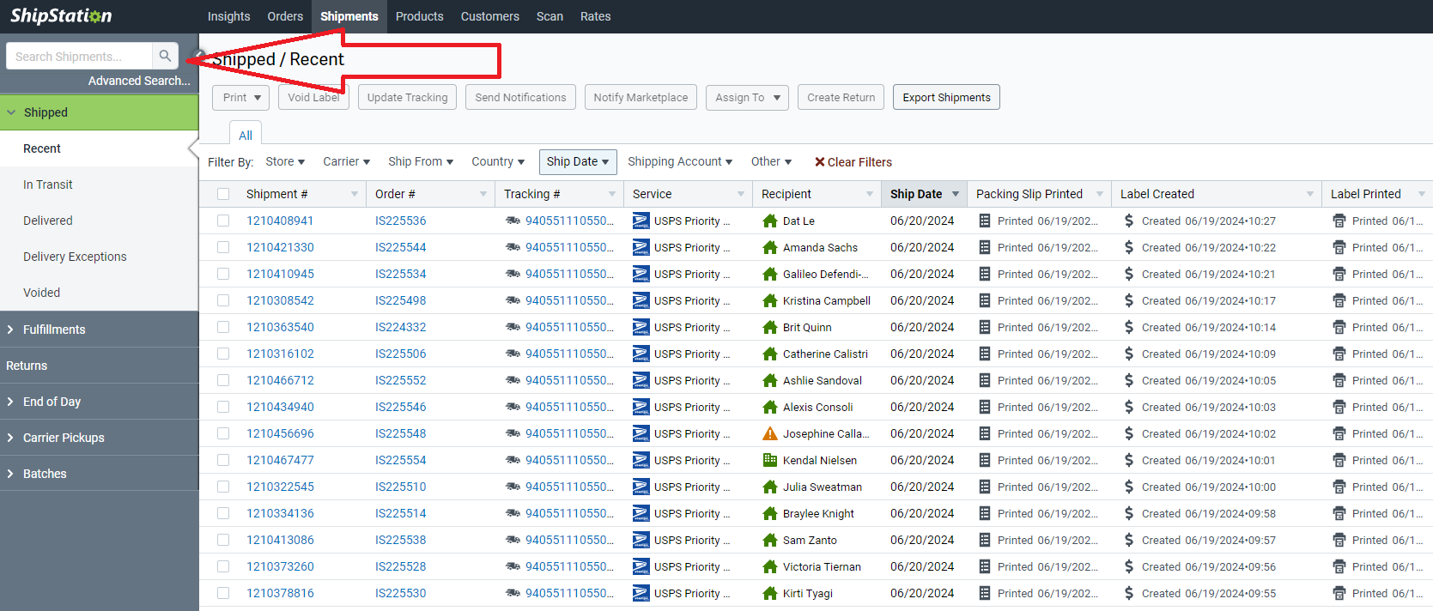Screen dimensions: 1433x611
Task: Open order link IS225536
Action: click(401, 221)
